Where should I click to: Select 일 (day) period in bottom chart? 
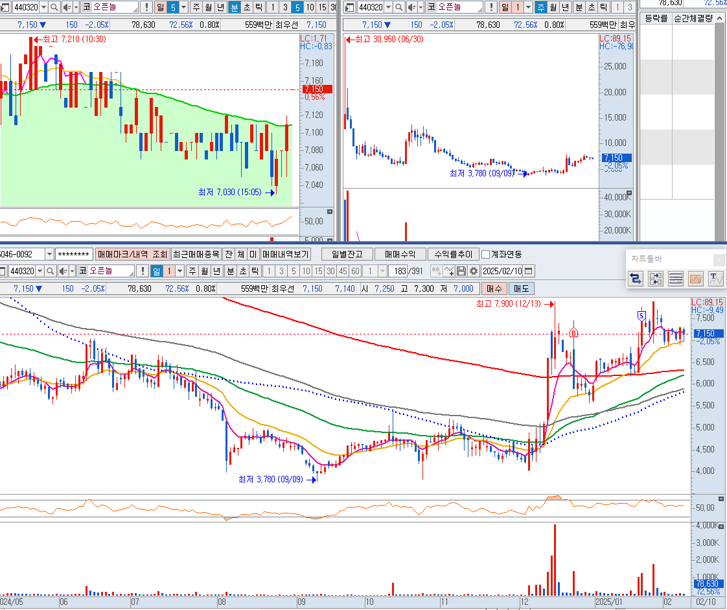(x=157, y=271)
